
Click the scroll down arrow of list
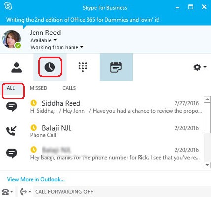point(207,165)
